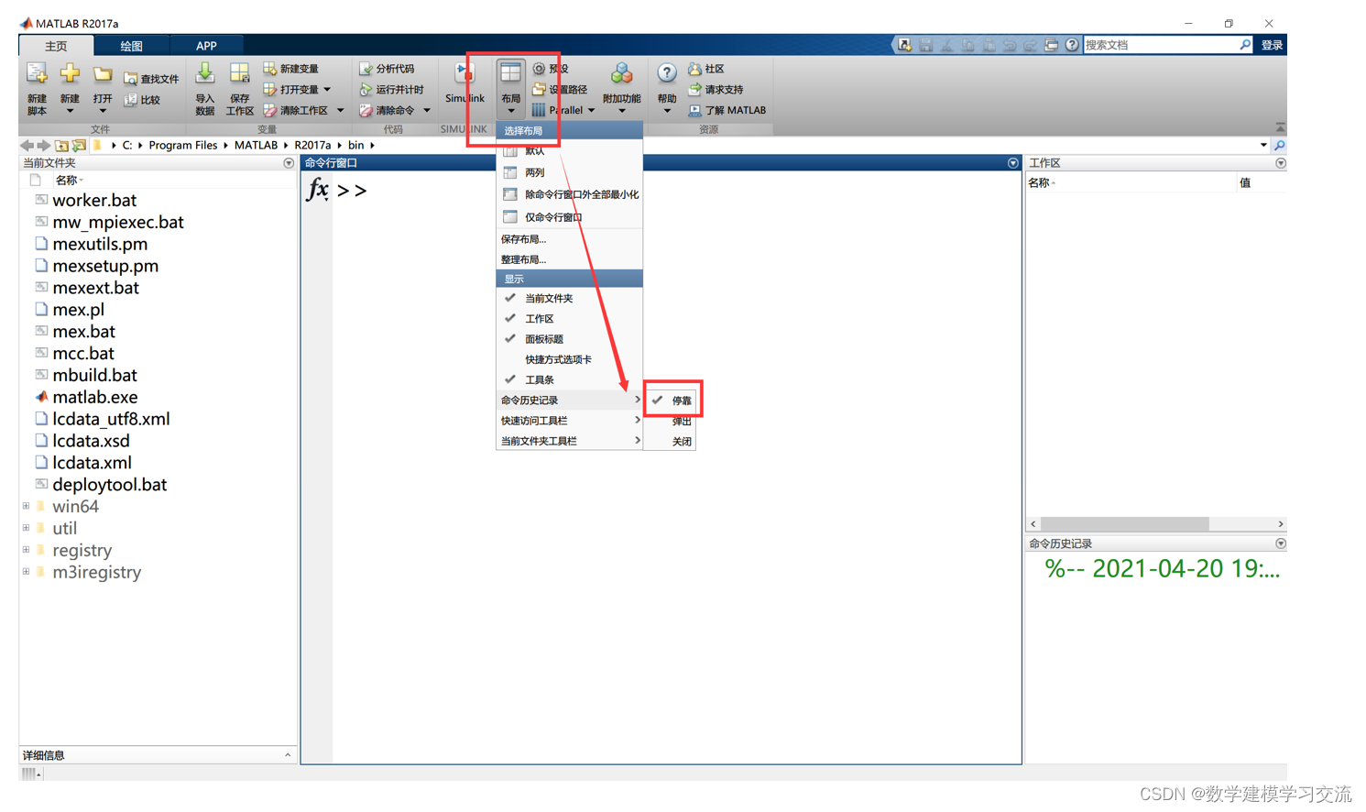Switch to the APP tab
Viewport: 1366px width, 812px height.
(206, 46)
